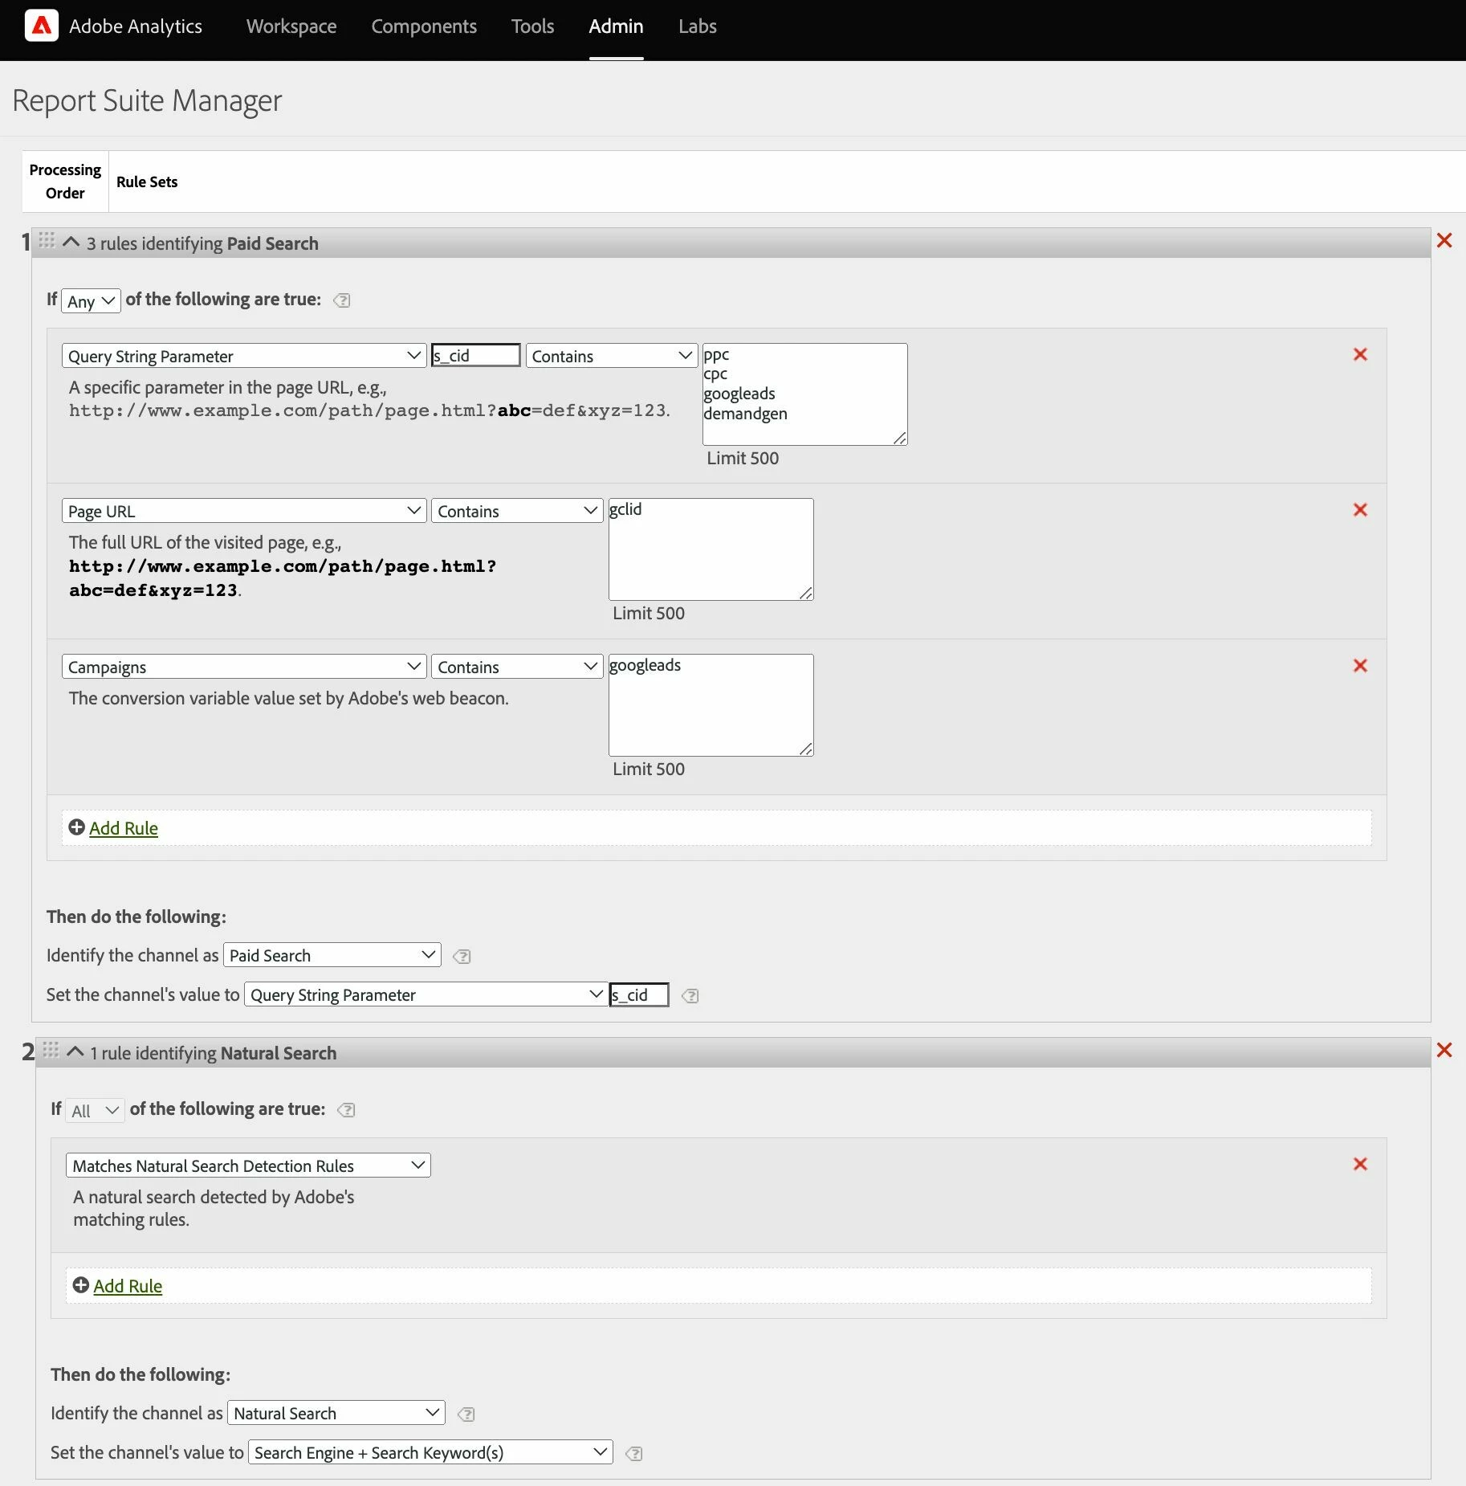Viewport: 1466px width, 1486px height.
Task: Remove the Natural Search detection rule
Action: click(1360, 1164)
